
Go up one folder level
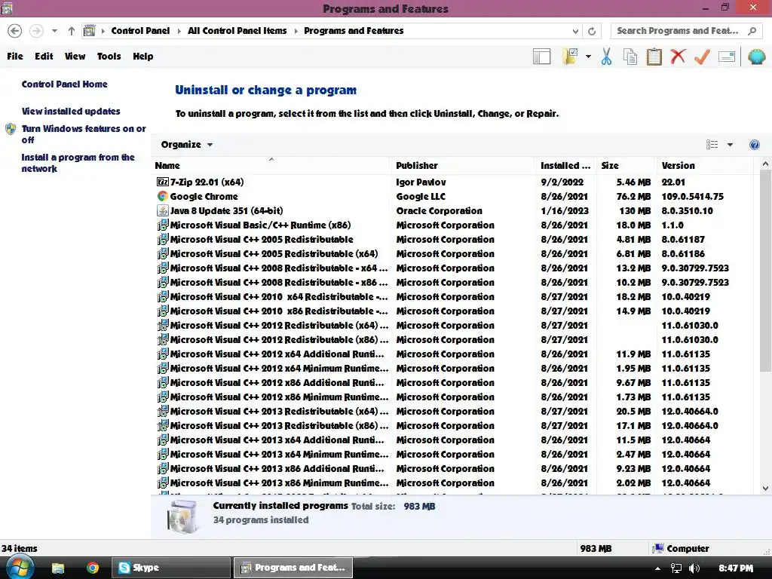tap(72, 31)
